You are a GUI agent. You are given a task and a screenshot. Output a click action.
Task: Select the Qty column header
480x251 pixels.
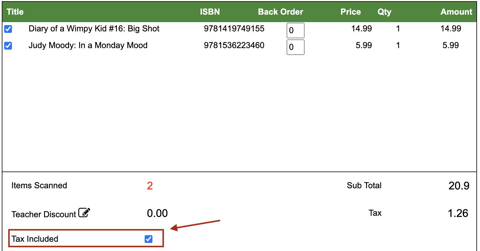[x=384, y=12]
